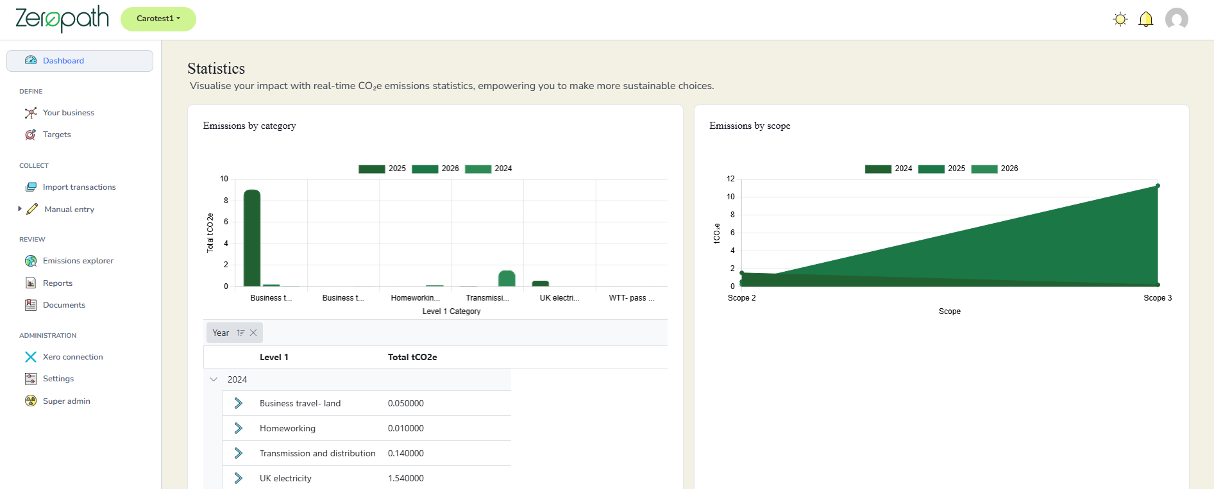Open the Carotest1 organisation dropdown
The width and height of the screenshot is (1214, 489).
pyautogui.click(x=158, y=19)
